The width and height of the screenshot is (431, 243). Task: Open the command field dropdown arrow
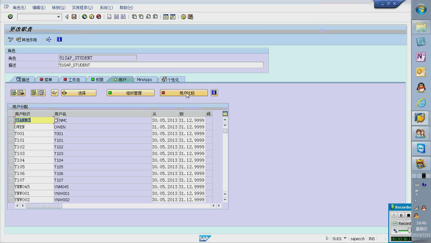(58, 17)
